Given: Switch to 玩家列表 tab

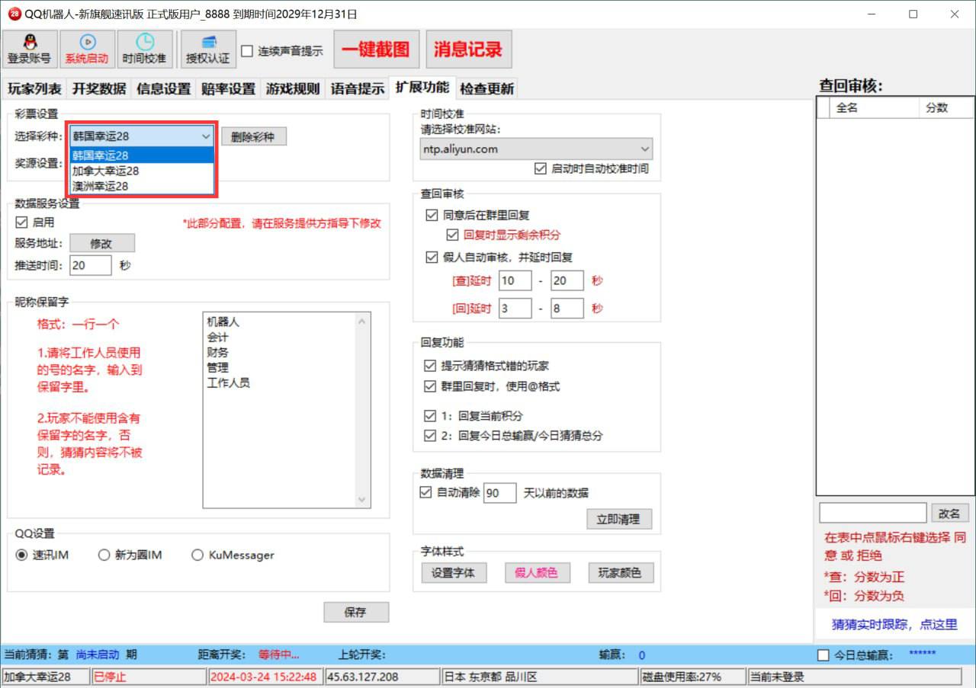Looking at the screenshot, I should [x=34, y=88].
